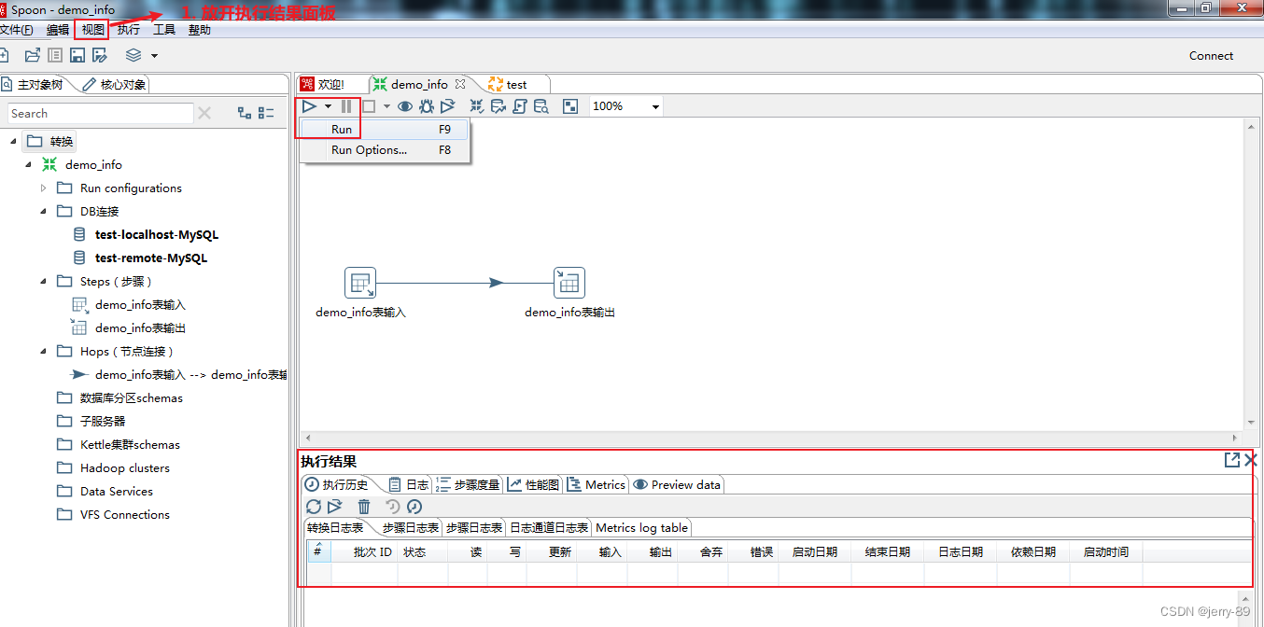
Task: Open the 执行 menu
Action: tap(129, 30)
